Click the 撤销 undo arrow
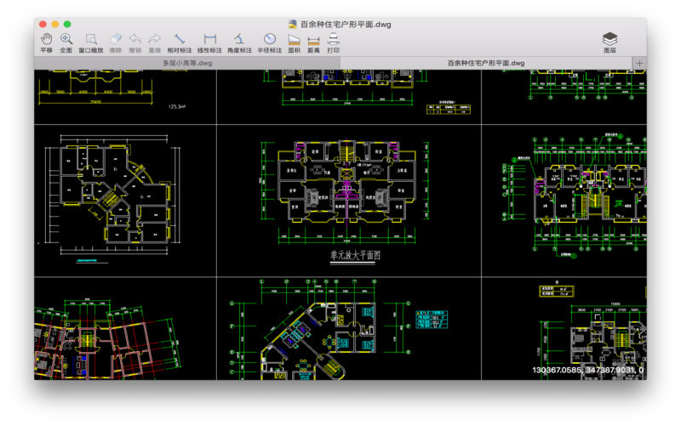The image size is (681, 425). point(135,43)
